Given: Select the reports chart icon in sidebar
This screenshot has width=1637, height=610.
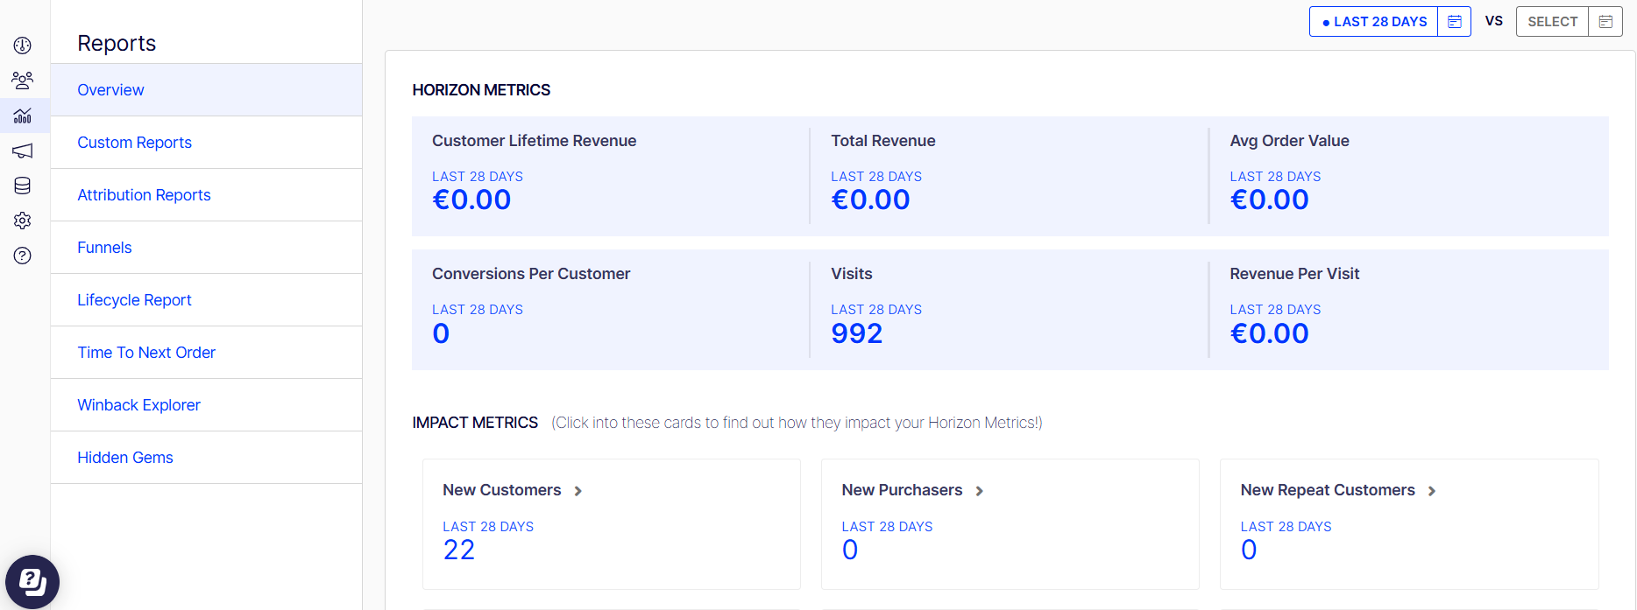Looking at the screenshot, I should pos(23,116).
